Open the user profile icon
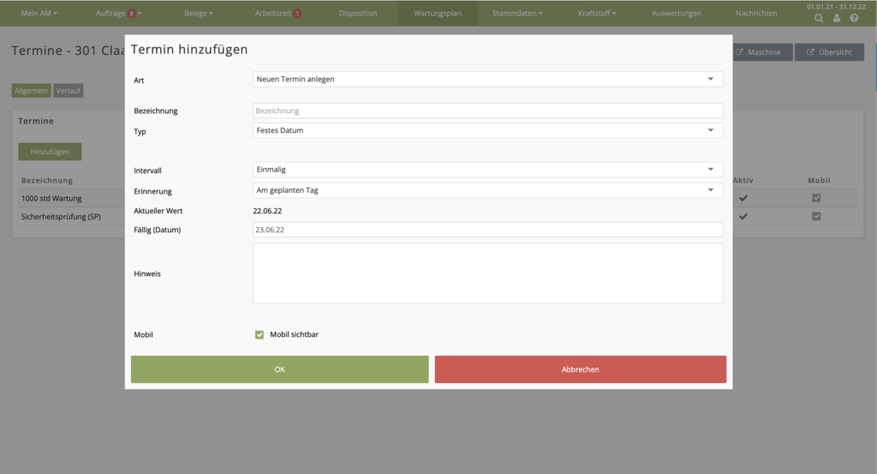The width and height of the screenshot is (877, 474). tap(837, 18)
